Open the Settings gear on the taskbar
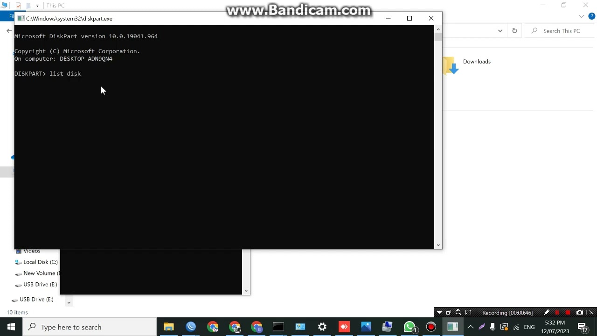The image size is (597, 336). pos(322,327)
